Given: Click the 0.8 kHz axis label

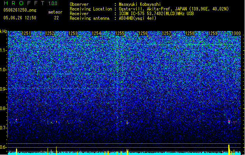Looking at the screenshot, I should pyautogui.click(x=3, y=108).
